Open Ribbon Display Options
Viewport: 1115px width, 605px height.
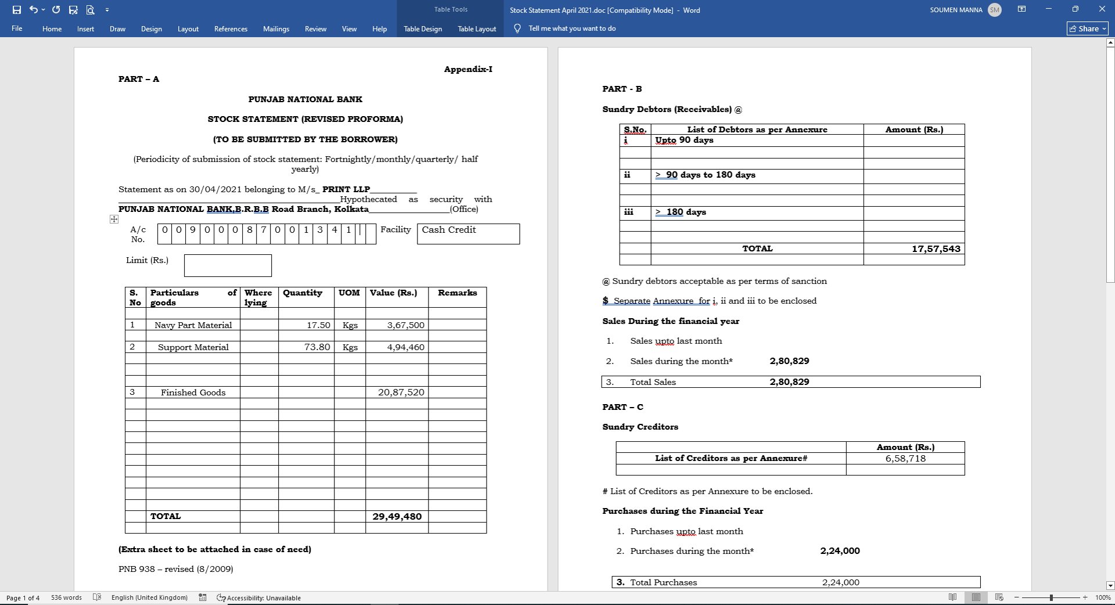pos(1022,9)
